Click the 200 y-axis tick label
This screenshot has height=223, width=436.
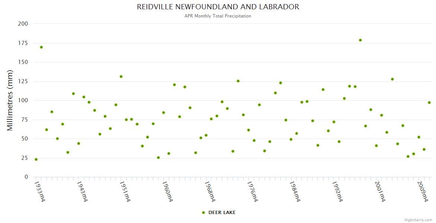23,24
